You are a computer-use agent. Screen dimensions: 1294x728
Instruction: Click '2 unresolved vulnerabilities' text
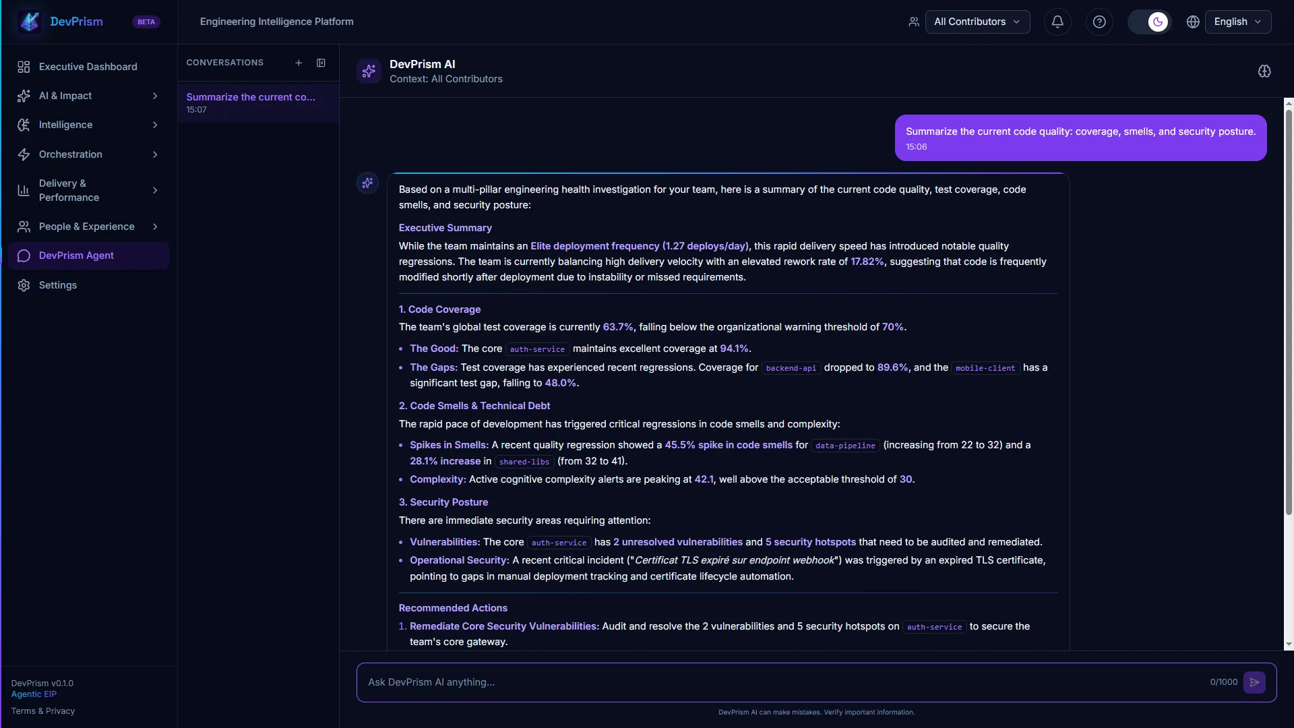coord(677,542)
